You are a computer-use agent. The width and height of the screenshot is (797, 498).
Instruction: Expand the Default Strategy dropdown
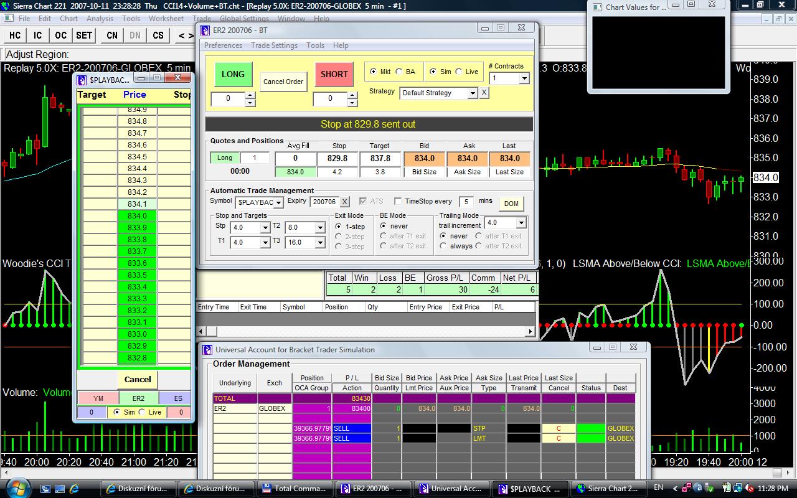473,93
